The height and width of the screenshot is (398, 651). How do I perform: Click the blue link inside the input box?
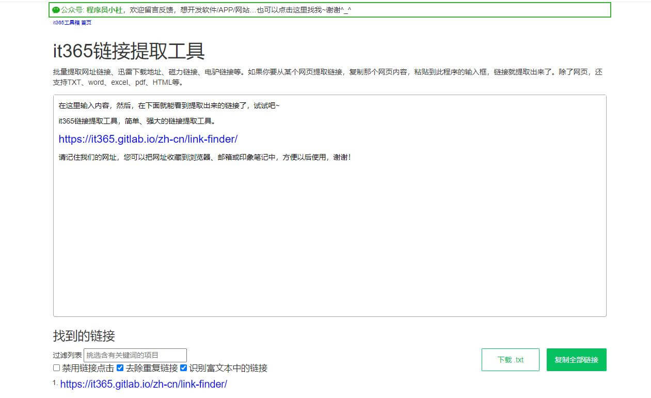tap(148, 139)
